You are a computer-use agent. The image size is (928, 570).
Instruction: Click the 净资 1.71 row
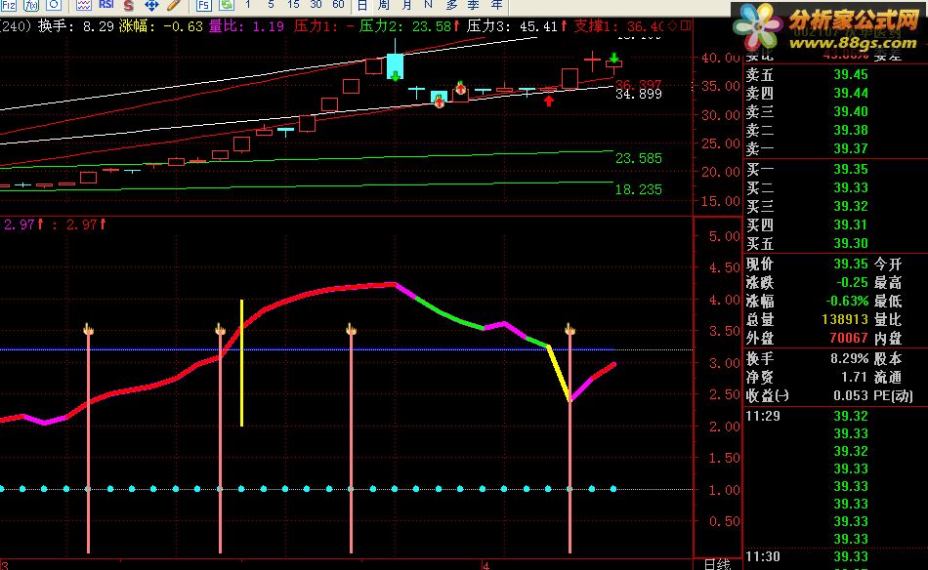coord(807,378)
